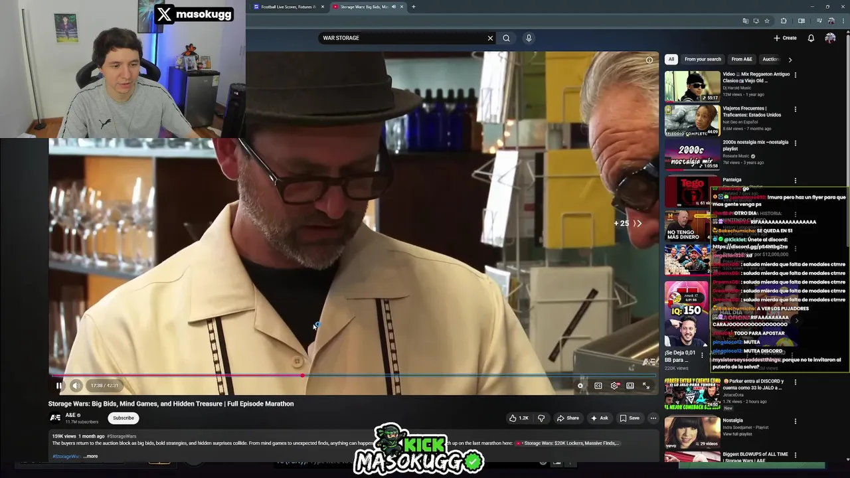Open video info card icon
Image resolution: width=850 pixels, height=478 pixels.
click(x=649, y=60)
